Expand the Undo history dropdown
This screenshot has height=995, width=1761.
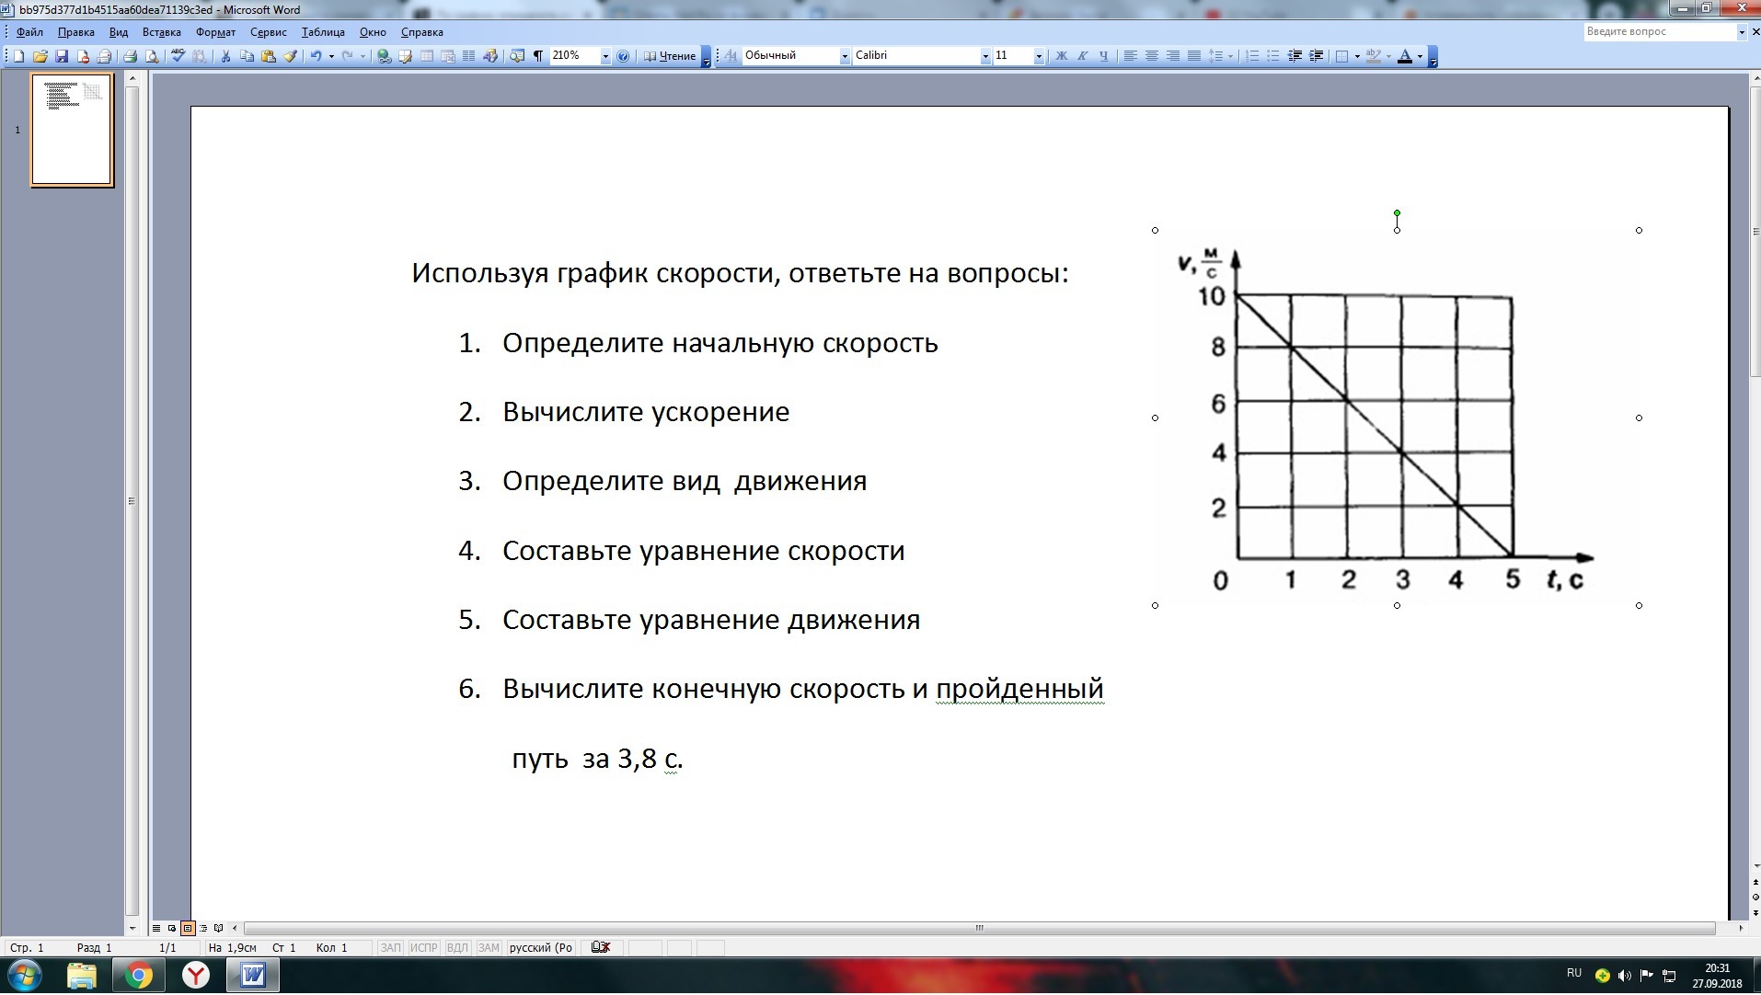click(x=329, y=56)
